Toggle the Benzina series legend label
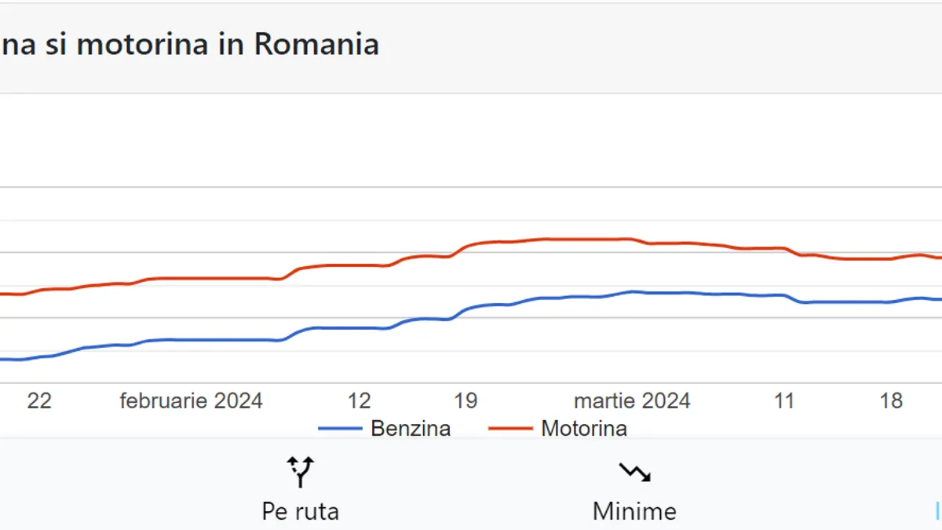 (411, 429)
